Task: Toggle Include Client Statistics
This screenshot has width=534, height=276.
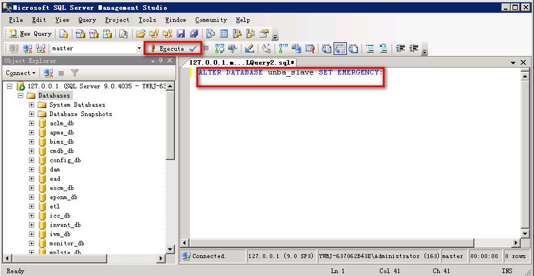Action: 297,49
